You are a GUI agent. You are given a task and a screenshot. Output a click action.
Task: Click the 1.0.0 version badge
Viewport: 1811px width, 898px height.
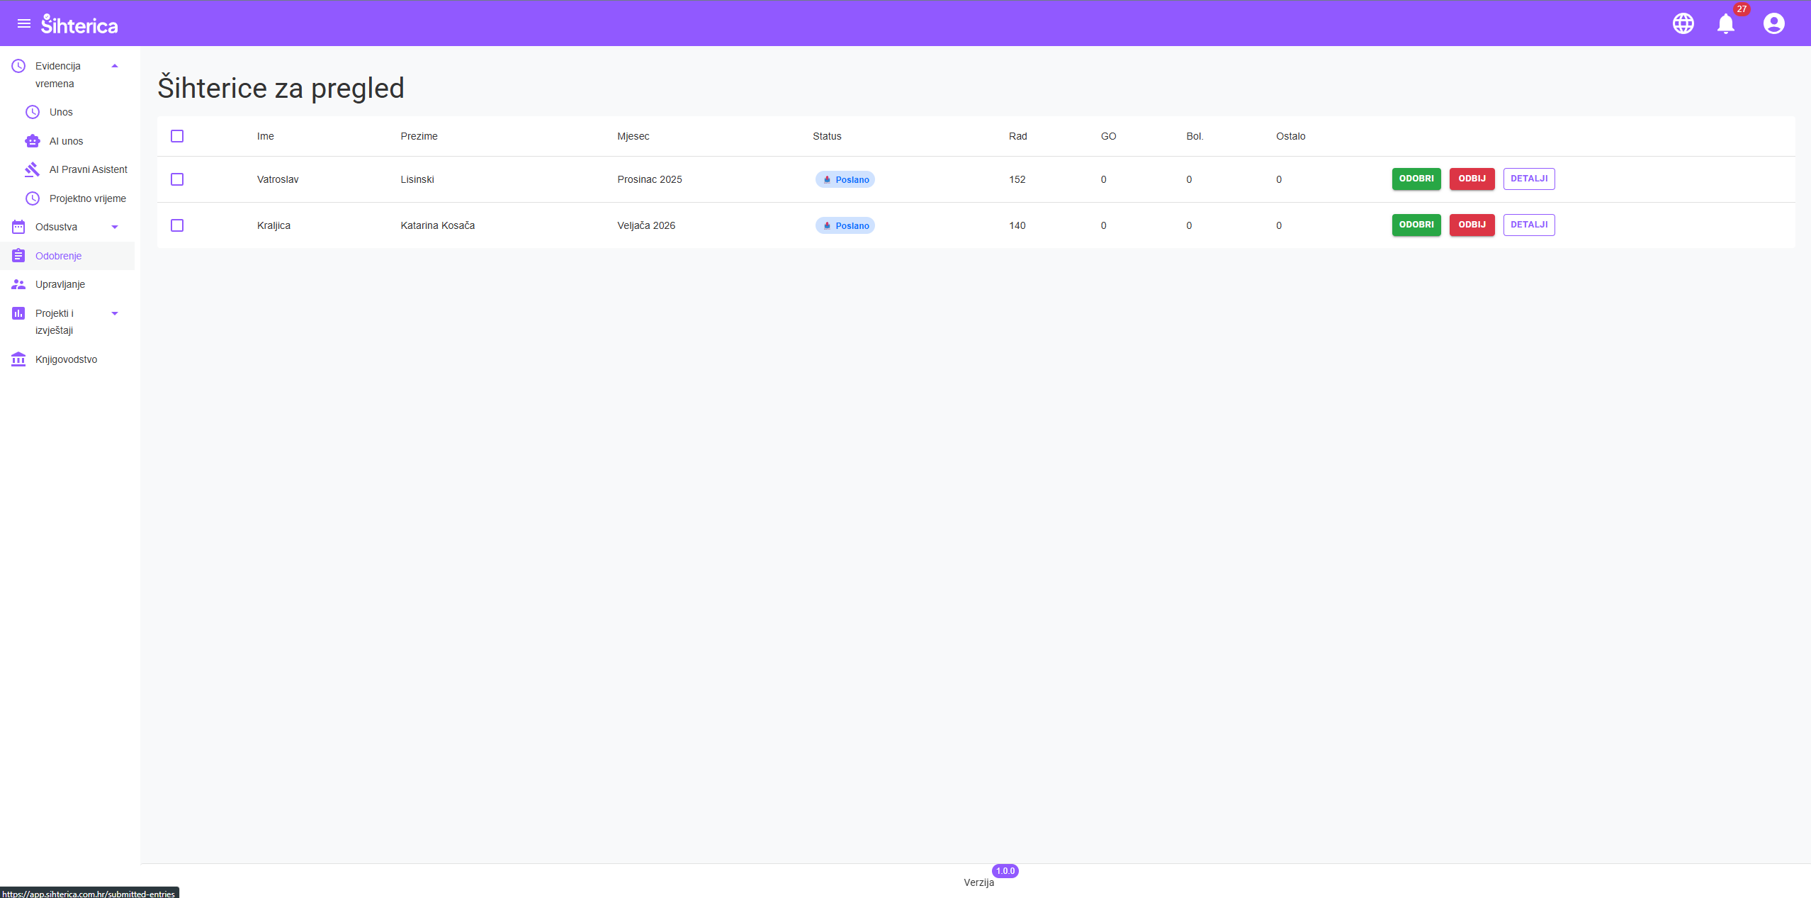(x=1005, y=871)
